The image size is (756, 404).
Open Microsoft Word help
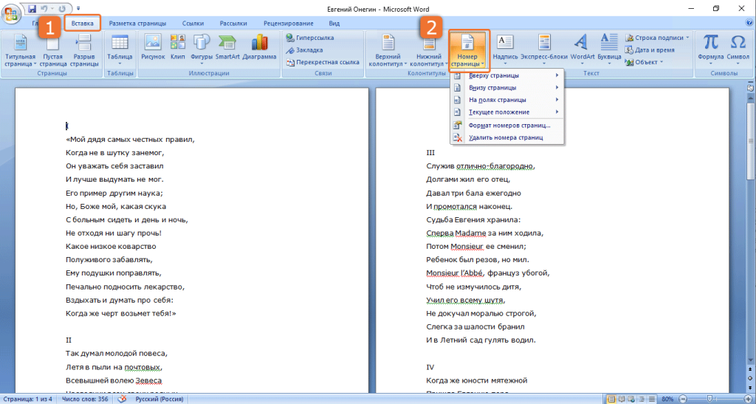(x=749, y=23)
